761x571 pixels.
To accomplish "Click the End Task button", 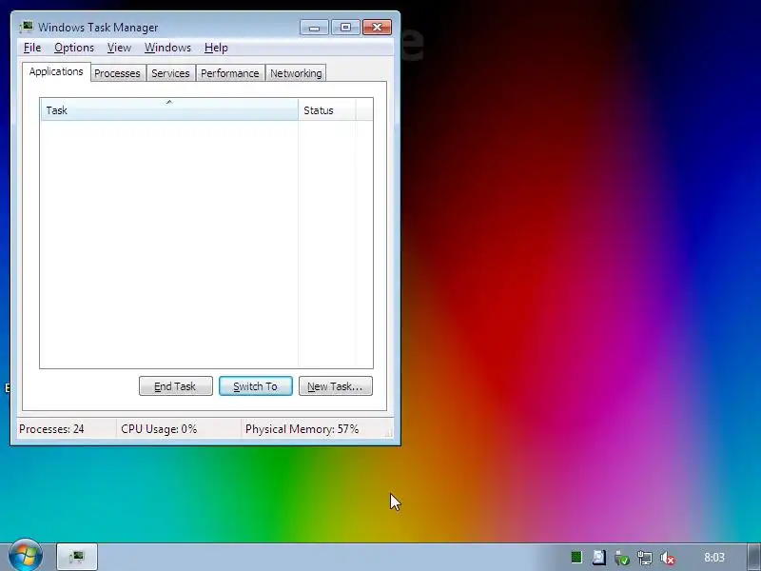I will [x=176, y=386].
